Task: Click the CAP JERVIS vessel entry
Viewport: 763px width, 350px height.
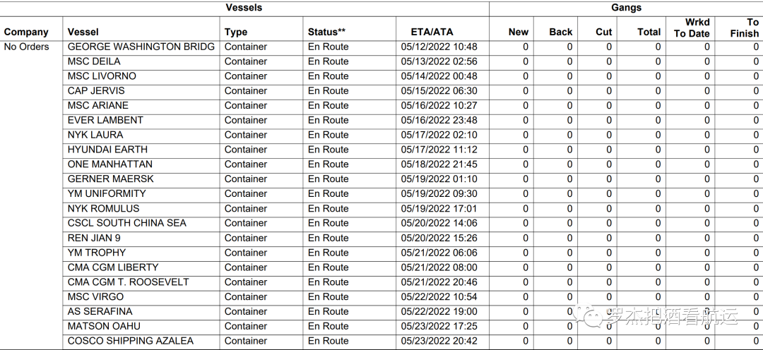Action: tap(96, 90)
